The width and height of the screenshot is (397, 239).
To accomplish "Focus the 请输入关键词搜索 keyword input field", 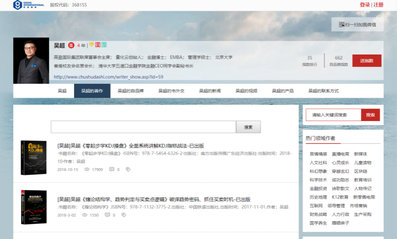I will (x=333, y=115).
